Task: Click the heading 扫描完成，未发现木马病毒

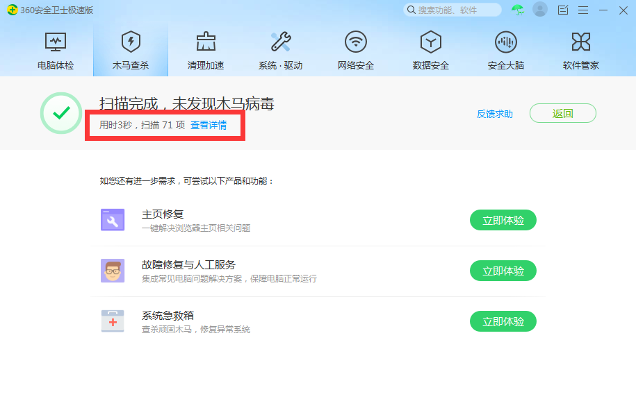Action: (187, 103)
